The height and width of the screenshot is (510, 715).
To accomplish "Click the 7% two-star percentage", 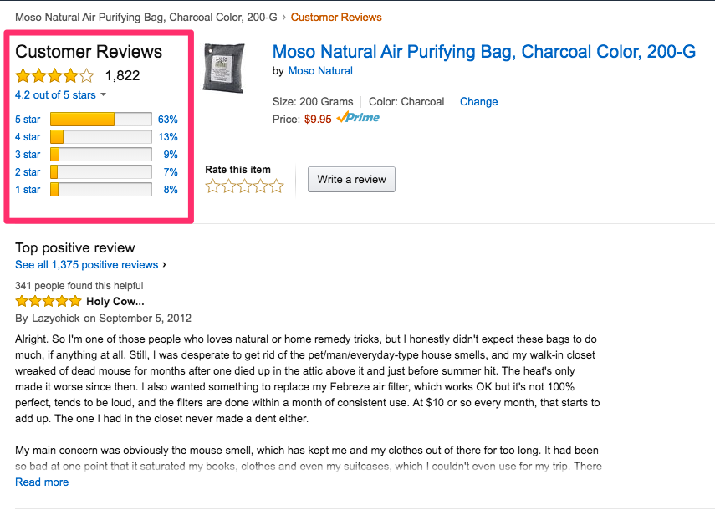I will point(171,172).
